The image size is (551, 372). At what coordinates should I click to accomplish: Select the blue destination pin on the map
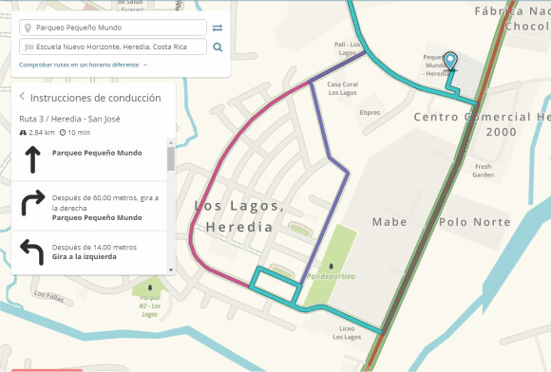(x=450, y=61)
